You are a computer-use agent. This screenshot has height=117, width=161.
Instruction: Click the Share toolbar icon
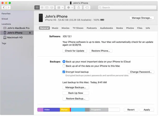(x=79, y=7)
